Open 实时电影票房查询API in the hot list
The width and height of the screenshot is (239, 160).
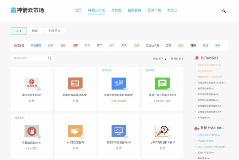[208, 94]
